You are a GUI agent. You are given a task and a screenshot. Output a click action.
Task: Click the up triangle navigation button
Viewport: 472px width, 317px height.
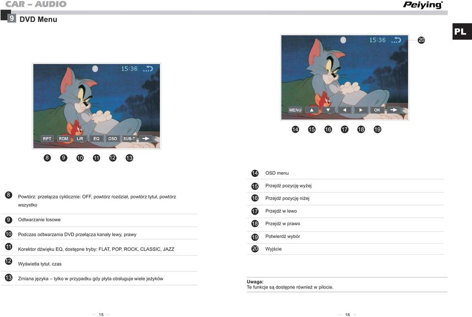312,110
